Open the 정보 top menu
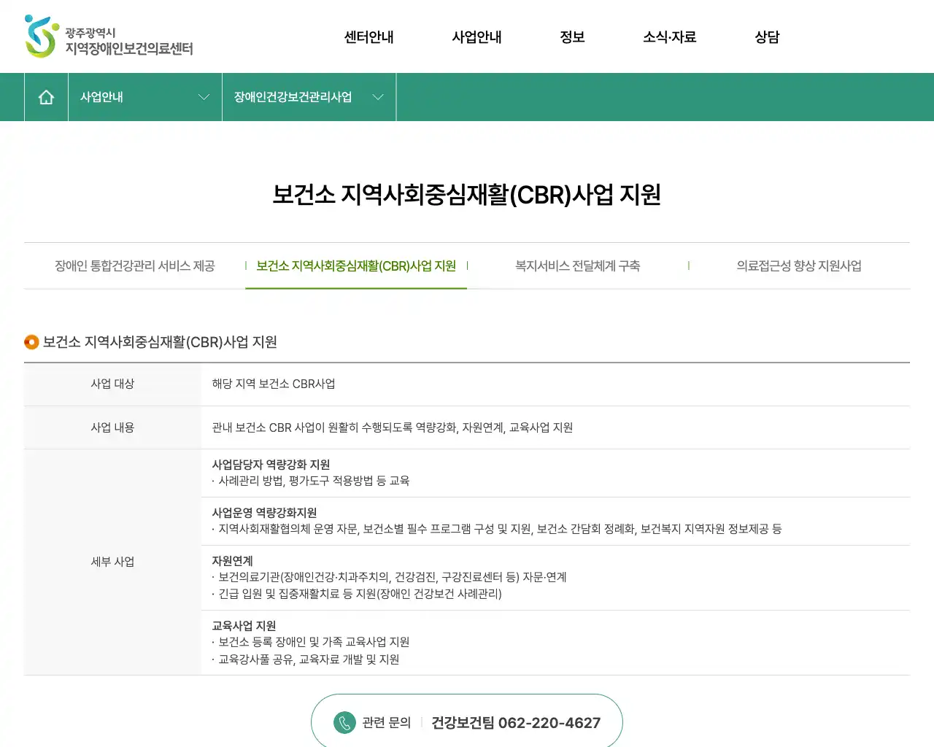The width and height of the screenshot is (934, 747). pyautogui.click(x=572, y=37)
